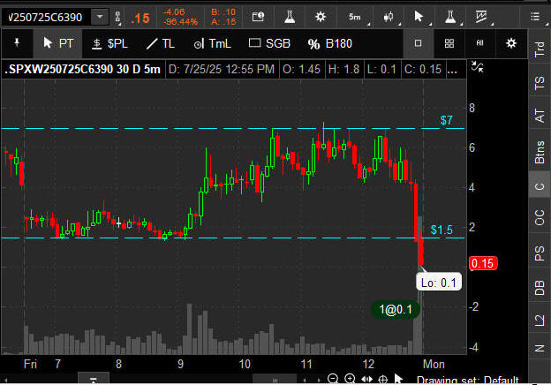Open the Trd side tab
This screenshot has height=385, width=551.
[539, 49]
